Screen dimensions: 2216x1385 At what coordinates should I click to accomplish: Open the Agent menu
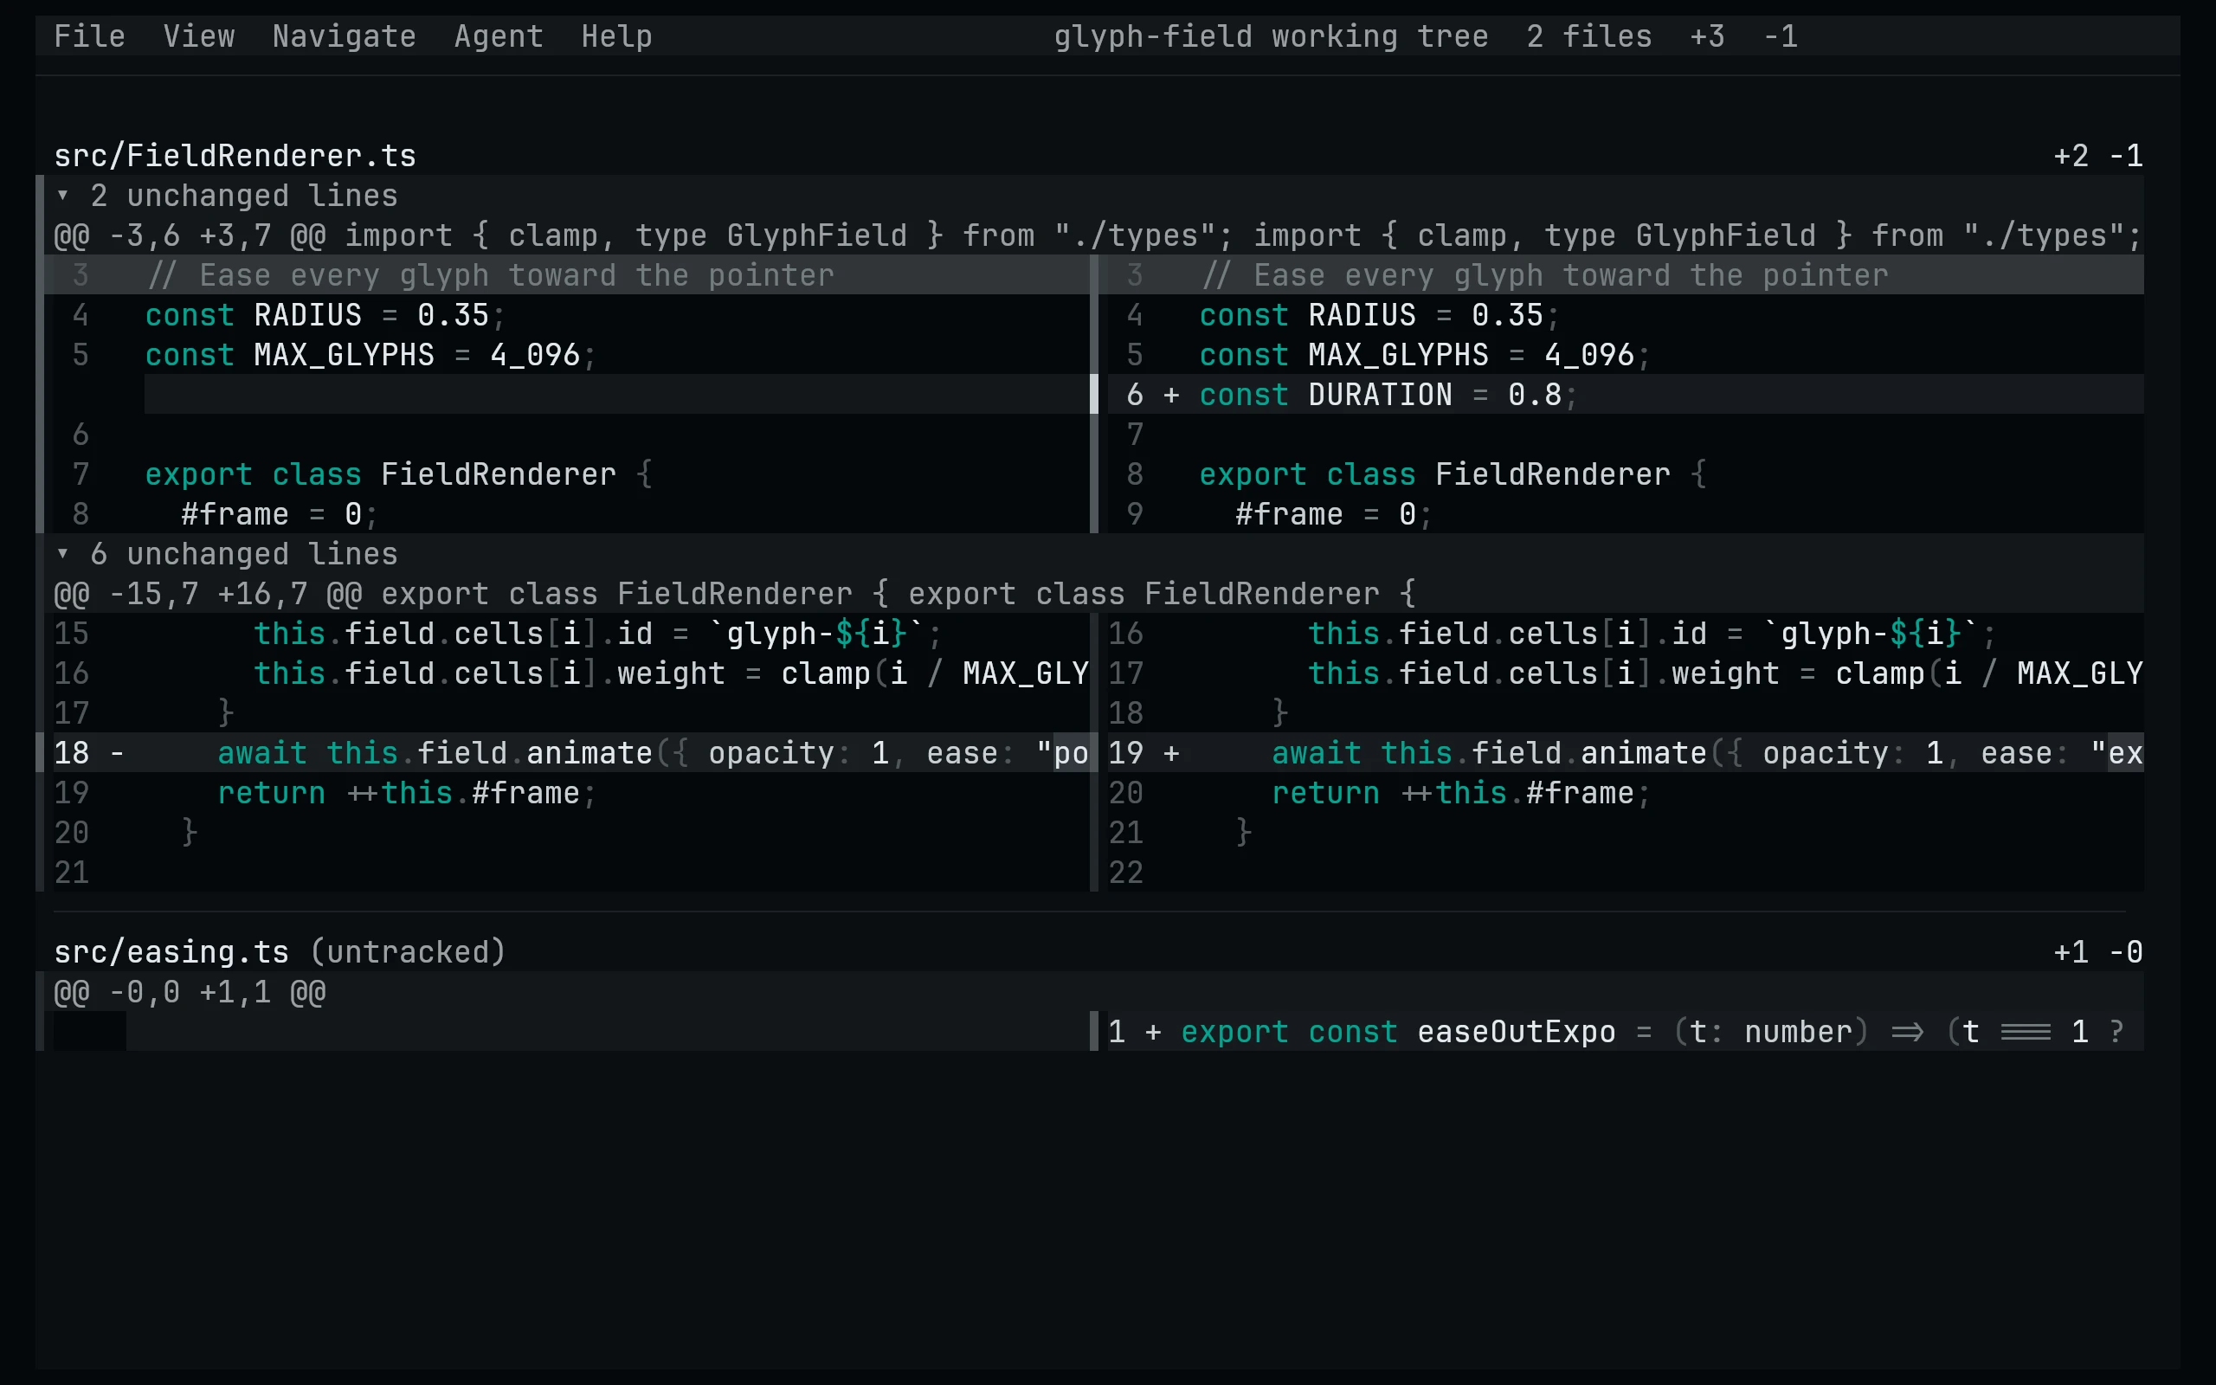coord(498,36)
